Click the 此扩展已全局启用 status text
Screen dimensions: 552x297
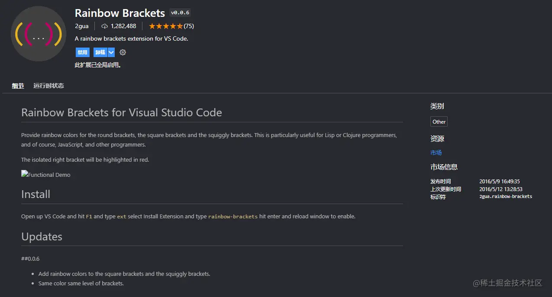[98, 65]
